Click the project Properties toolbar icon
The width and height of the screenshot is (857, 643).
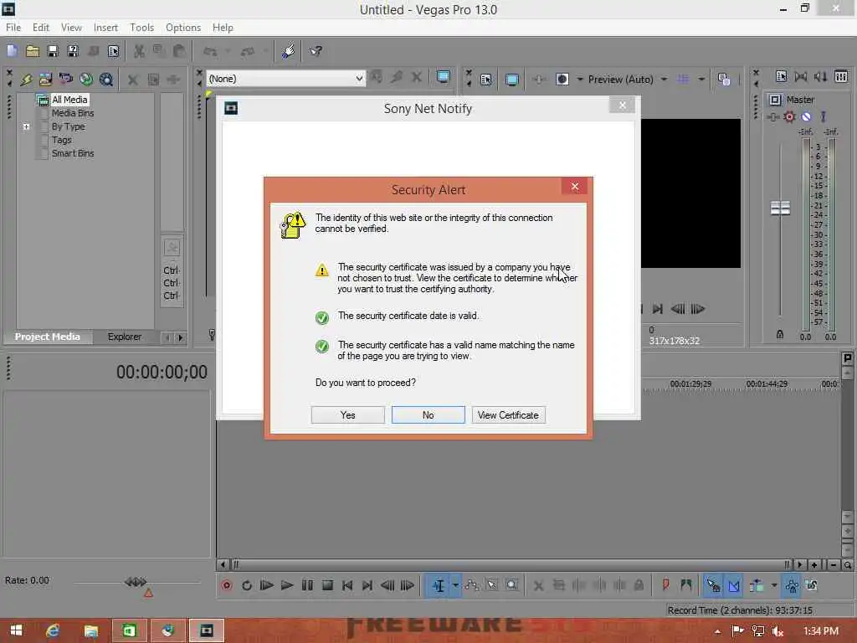point(113,51)
